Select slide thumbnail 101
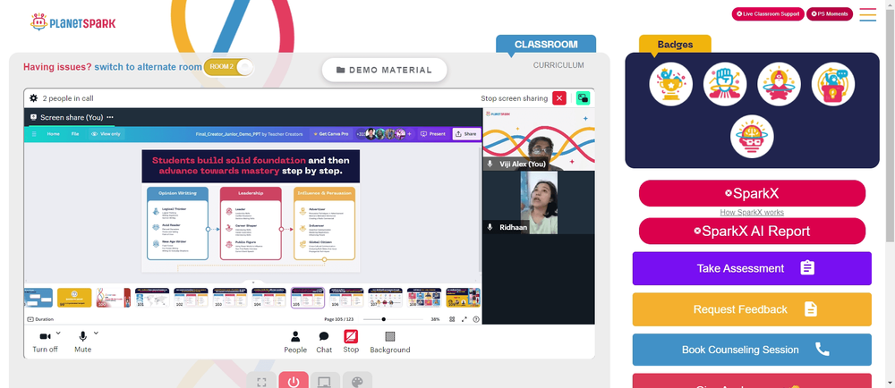Image resolution: width=895 pixels, height=388 pixels. (x=152, y=298)
